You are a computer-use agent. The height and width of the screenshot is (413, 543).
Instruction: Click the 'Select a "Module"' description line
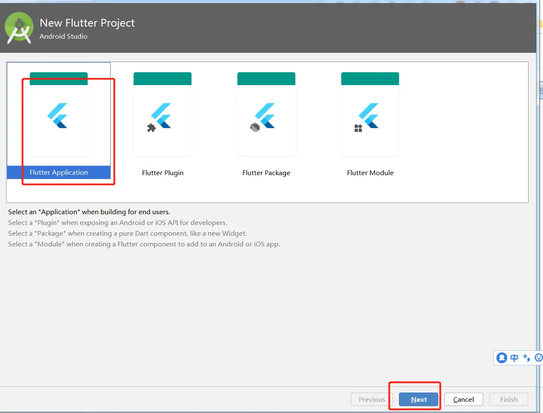pyautogui.click(x=144, y=244)
